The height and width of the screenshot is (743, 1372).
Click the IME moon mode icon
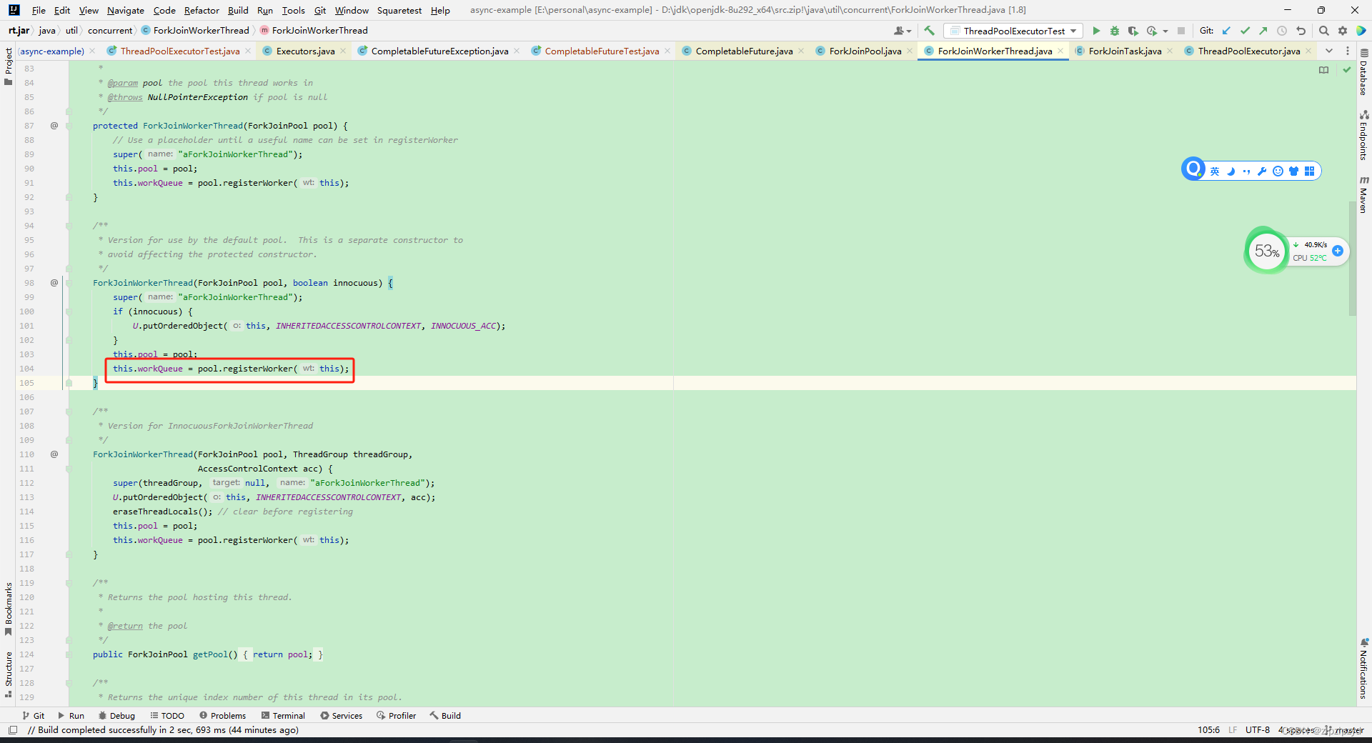tap(1231, 171)
